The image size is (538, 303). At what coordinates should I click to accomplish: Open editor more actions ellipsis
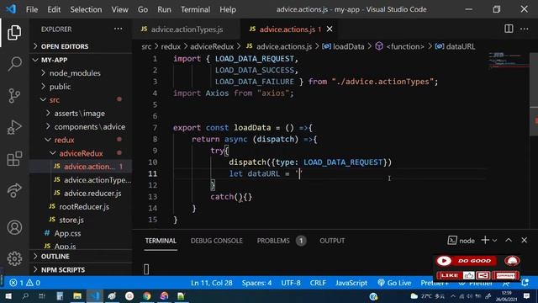(x=525, y=29)
